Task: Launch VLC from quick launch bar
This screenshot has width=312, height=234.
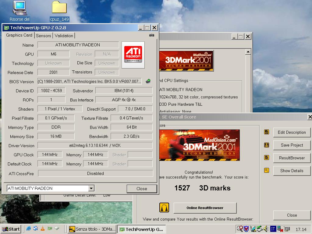Action: coord(43,229)
